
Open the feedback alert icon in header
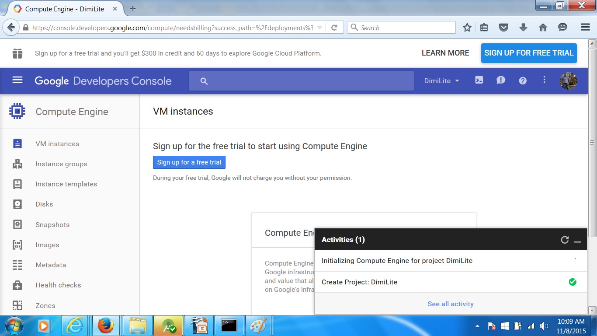(501, 80)
